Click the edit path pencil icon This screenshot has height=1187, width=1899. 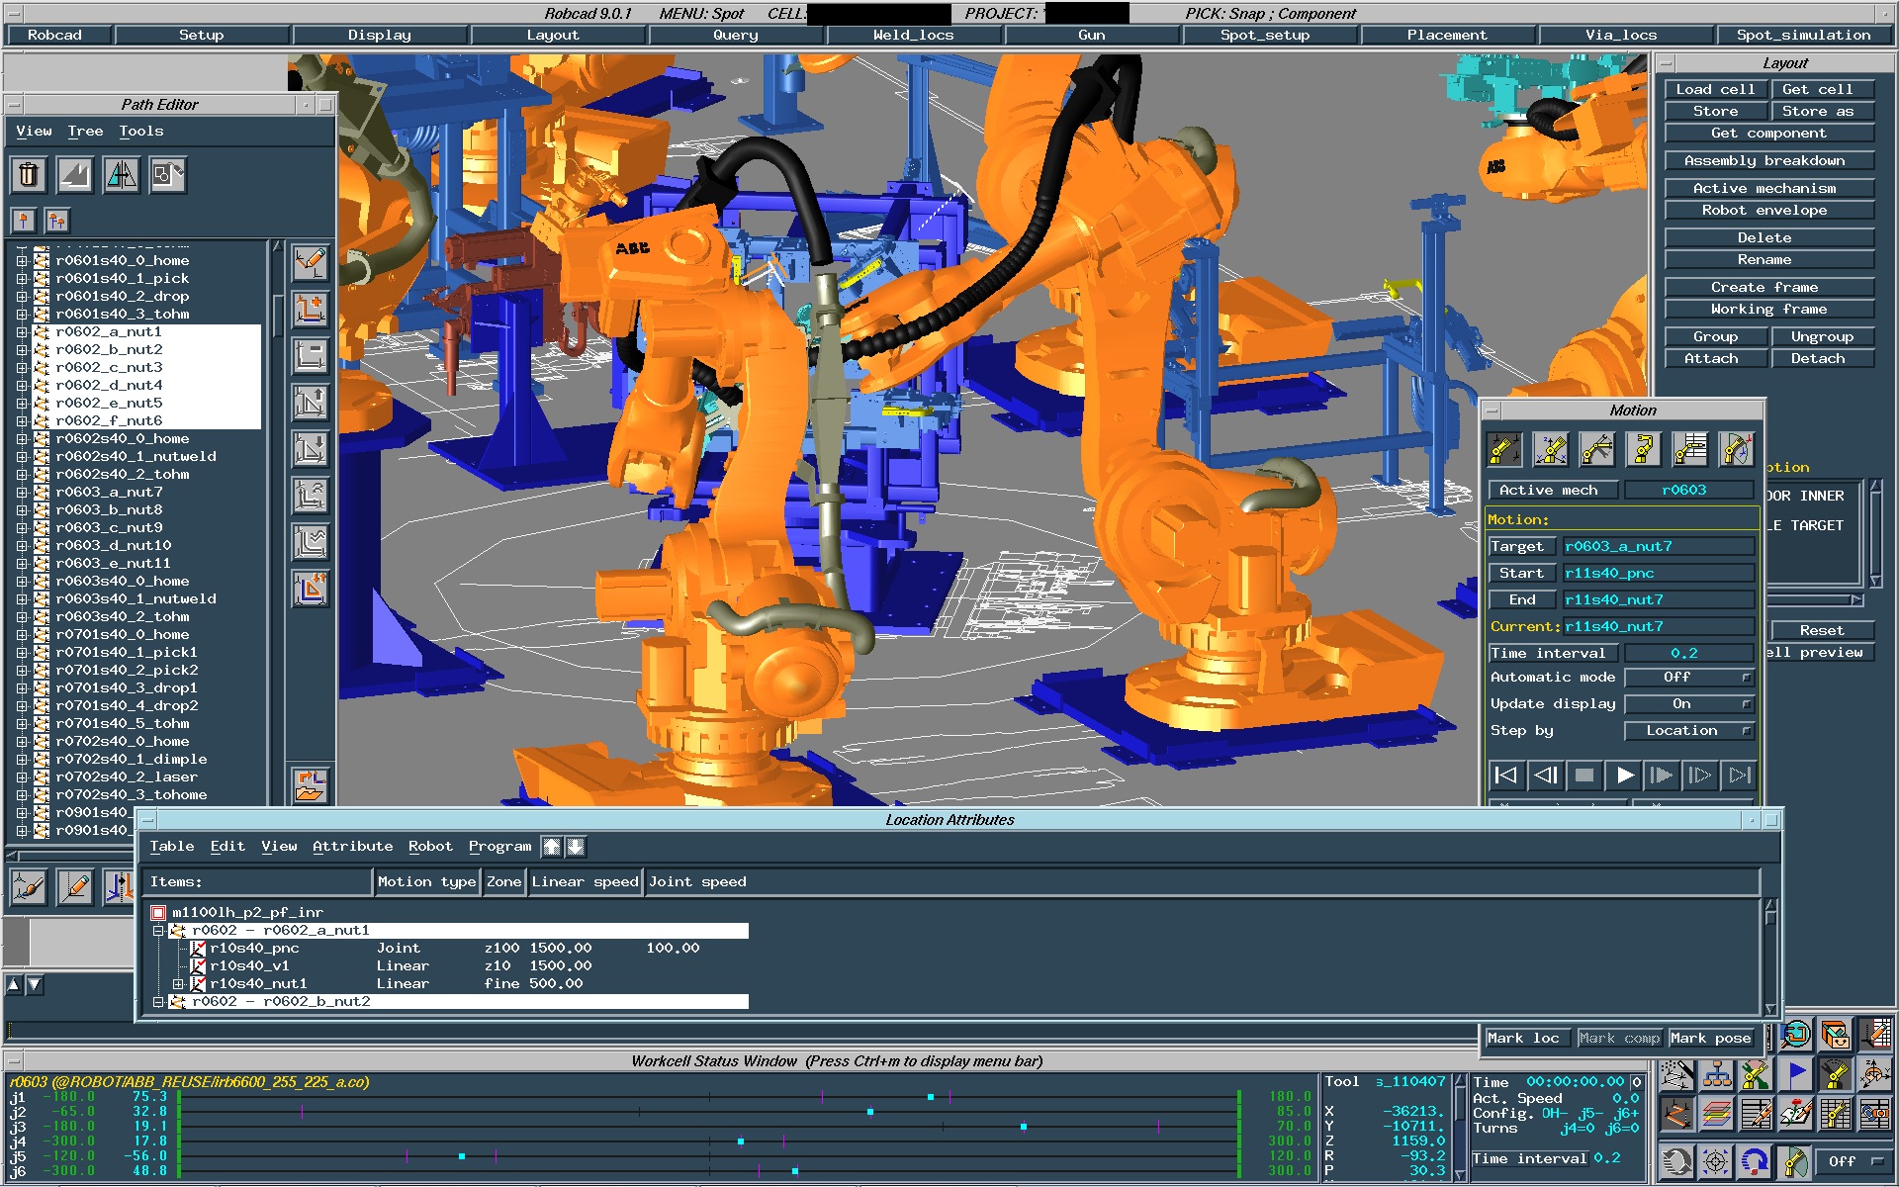point(311,263)
